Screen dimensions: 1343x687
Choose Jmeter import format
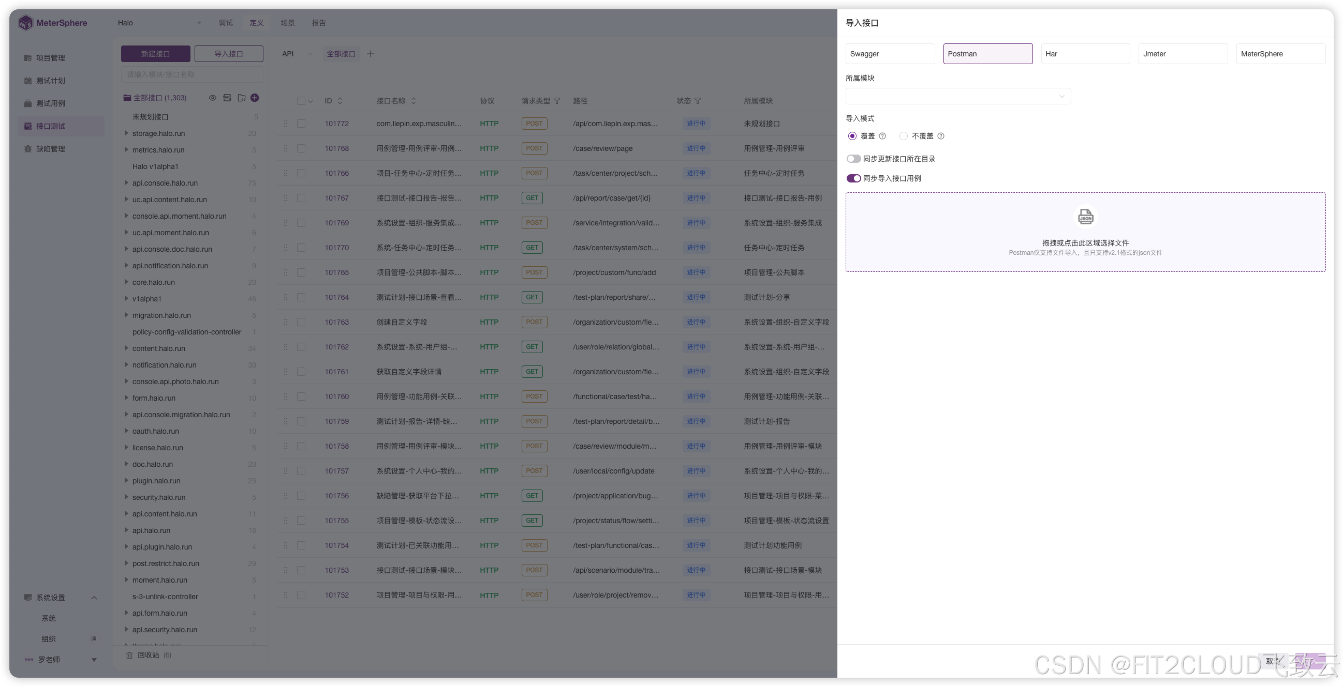coord(1183,54)
